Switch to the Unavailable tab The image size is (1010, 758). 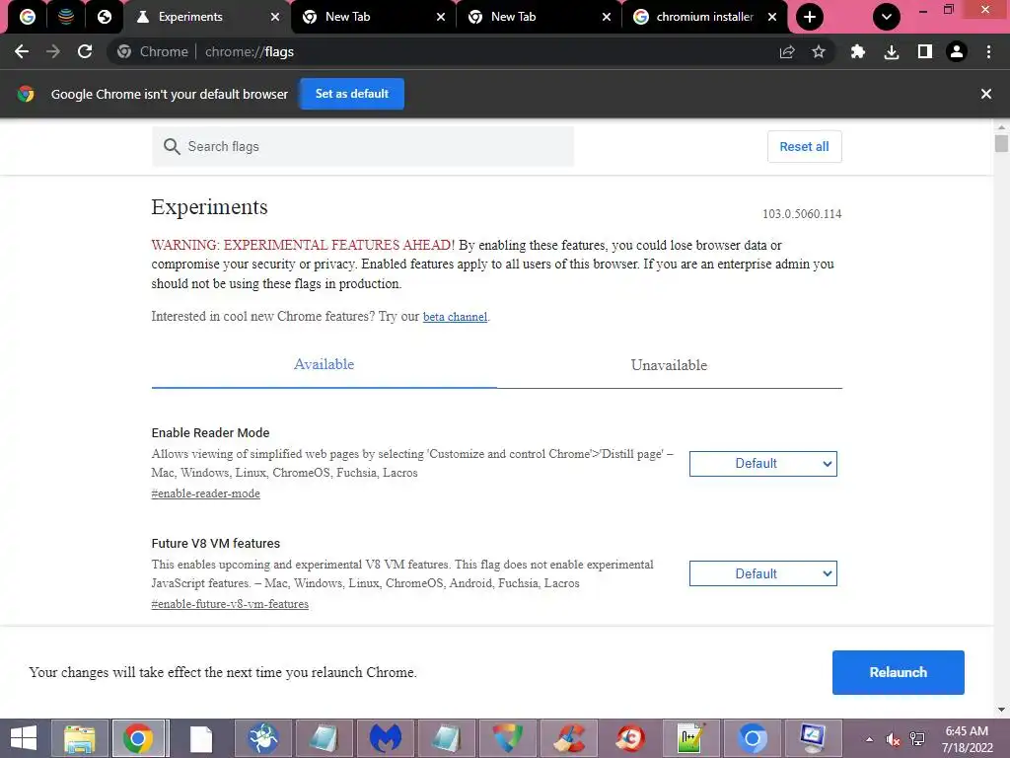point(669,365)
